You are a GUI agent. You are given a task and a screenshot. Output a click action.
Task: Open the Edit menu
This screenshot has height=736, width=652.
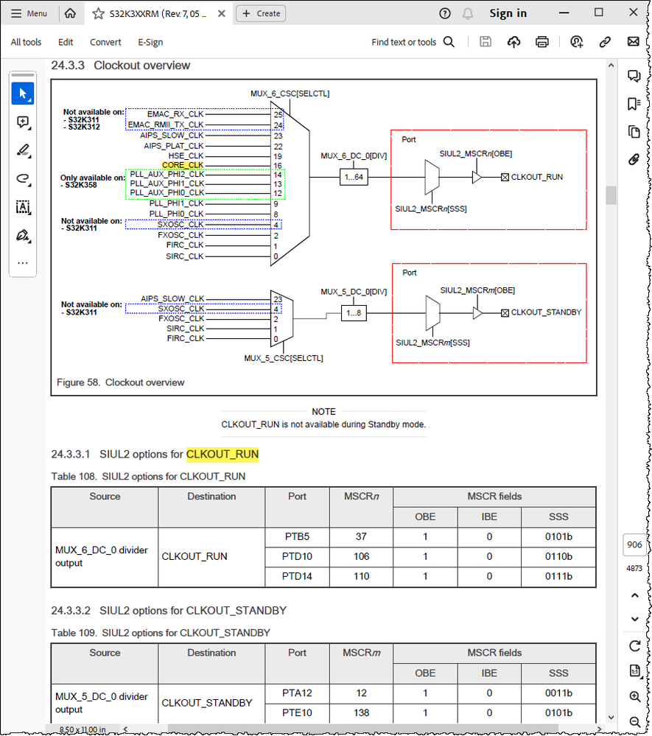click(x=66, y=42)
